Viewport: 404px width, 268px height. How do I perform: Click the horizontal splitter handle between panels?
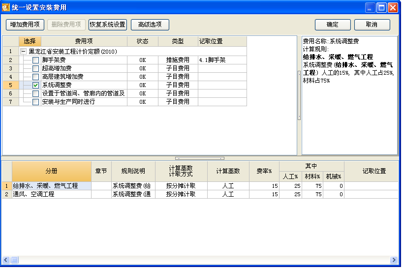coord(200,158)
